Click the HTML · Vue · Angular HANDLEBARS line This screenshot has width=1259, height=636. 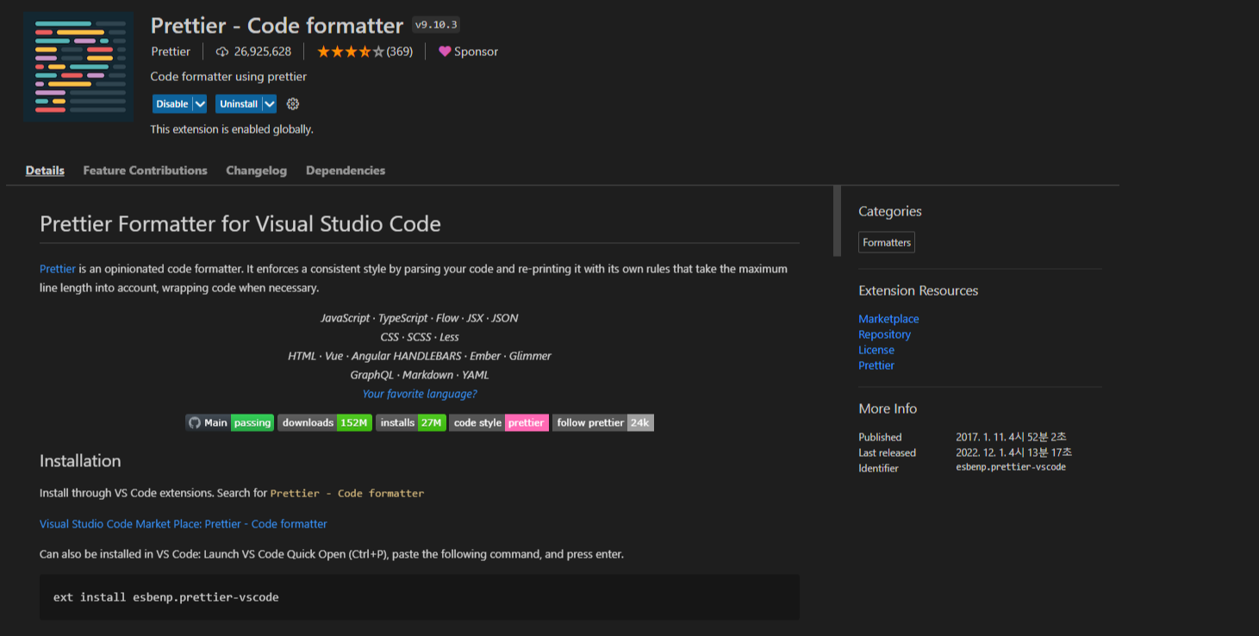point(420,356)
